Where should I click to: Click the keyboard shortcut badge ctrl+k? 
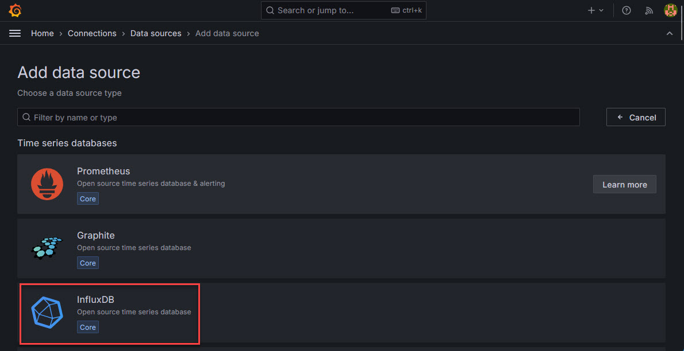pos(406,10)
